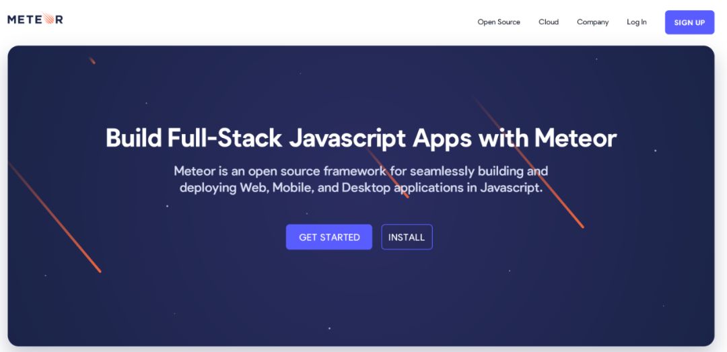727x352 pixels.
Task: Go to the Log In page
Action: coord(637,22)
